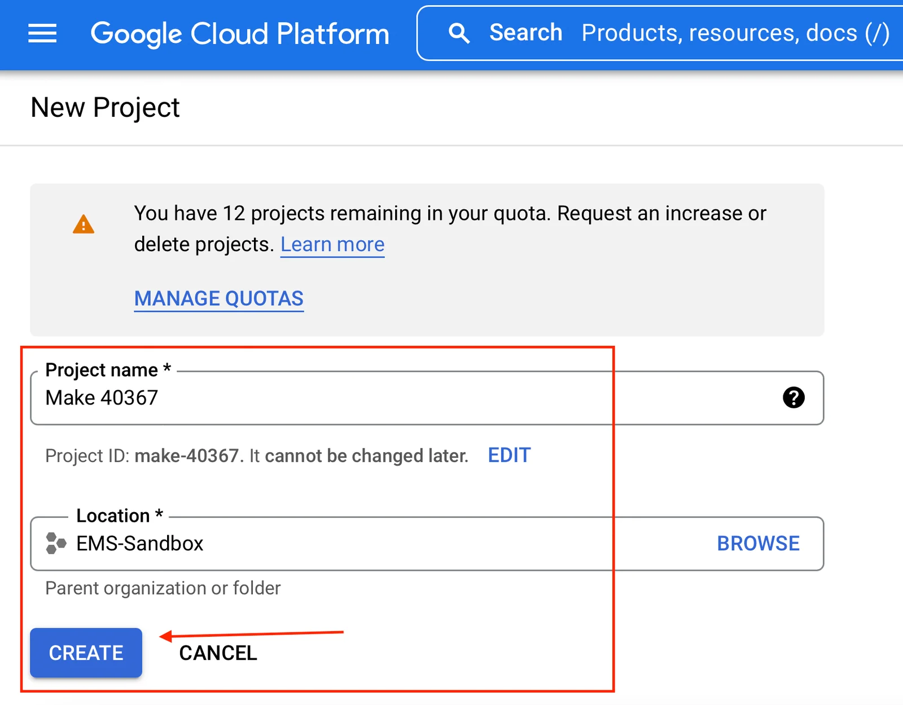Open the Learn more link
Screen dimensions: 903x705
point(332,244)
